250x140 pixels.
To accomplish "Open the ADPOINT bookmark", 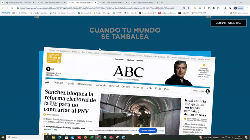I will pyautogui.click(x=117, y=13).
